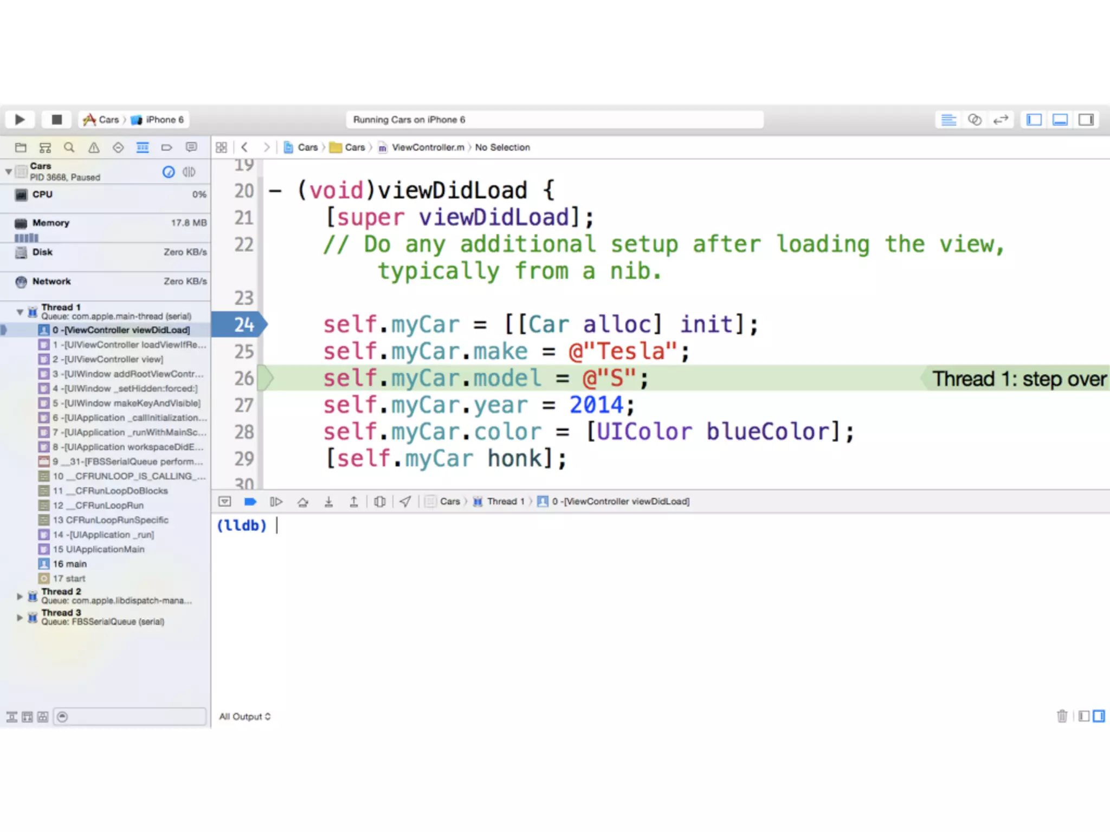Expand Thread 2 disclosure triangle
Viewport: 1110px width, 832px height.
[x=20, y=596]
